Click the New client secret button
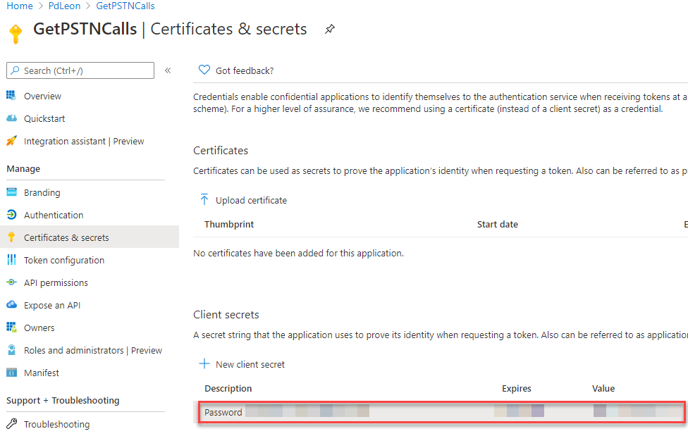Image resolution: width=688 pixels, height=436 pixels. coord(241,364)
